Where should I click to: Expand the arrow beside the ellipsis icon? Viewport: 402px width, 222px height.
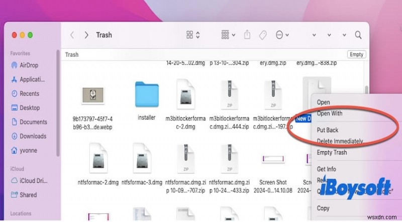coord(287,35)
